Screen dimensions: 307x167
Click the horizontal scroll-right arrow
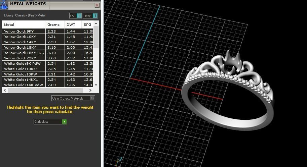coord(90,90)
